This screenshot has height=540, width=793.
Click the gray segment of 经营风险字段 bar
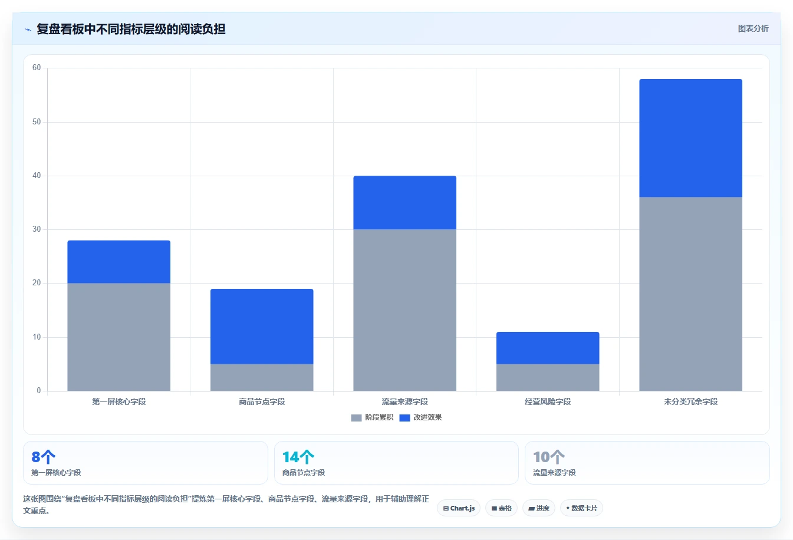click(x=548, y=377)
